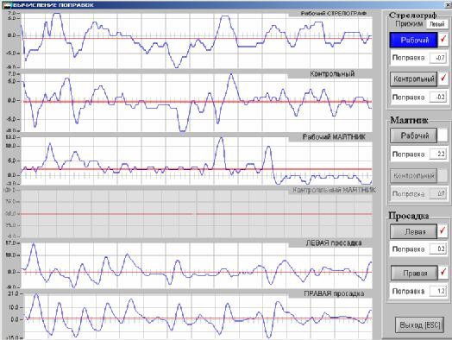This screenshot has height=340, width=452.
Task: Click the 21.0 axis label on ПРАВАЯ просадка chart
Action: click(x=12, y=294)
